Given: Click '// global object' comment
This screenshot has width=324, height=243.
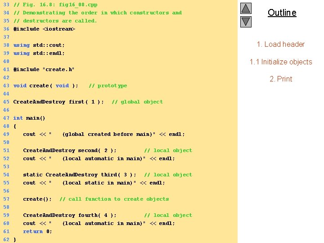Looking at the screenshot, I should pos(137,102).
